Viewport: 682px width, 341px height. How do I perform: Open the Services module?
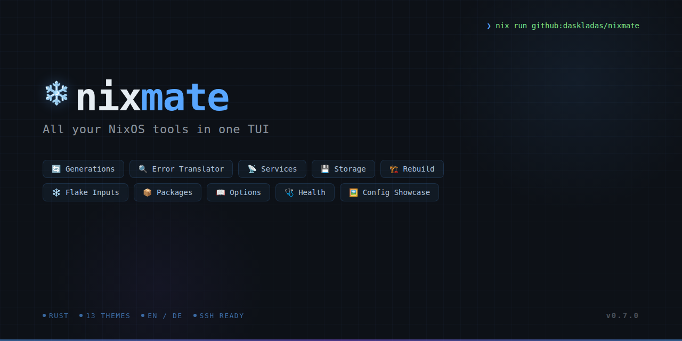tap(272, 169)
